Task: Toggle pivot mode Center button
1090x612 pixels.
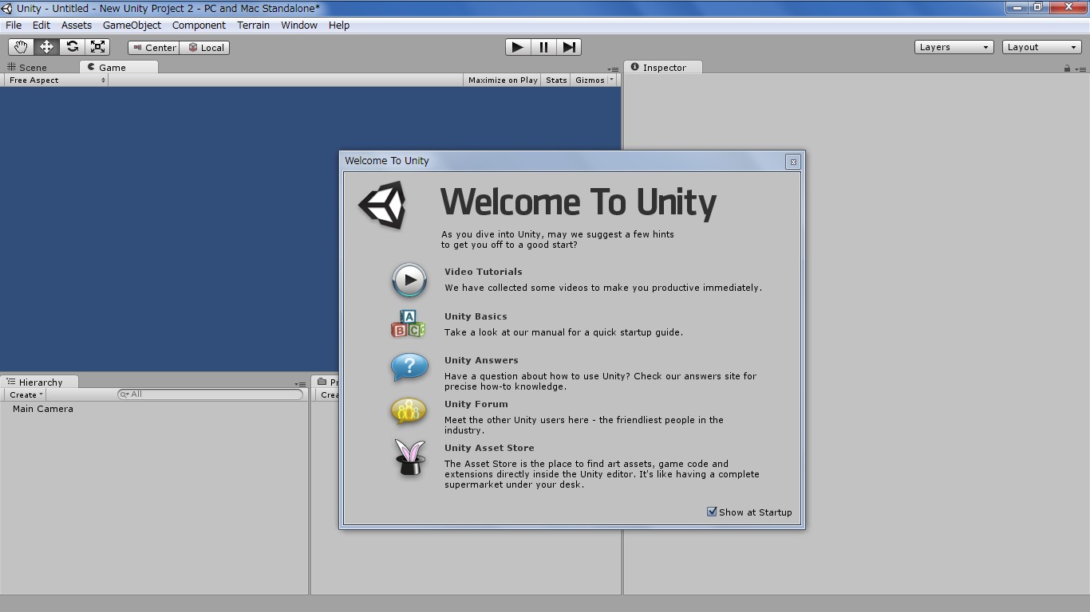Action: coord(154,48)
